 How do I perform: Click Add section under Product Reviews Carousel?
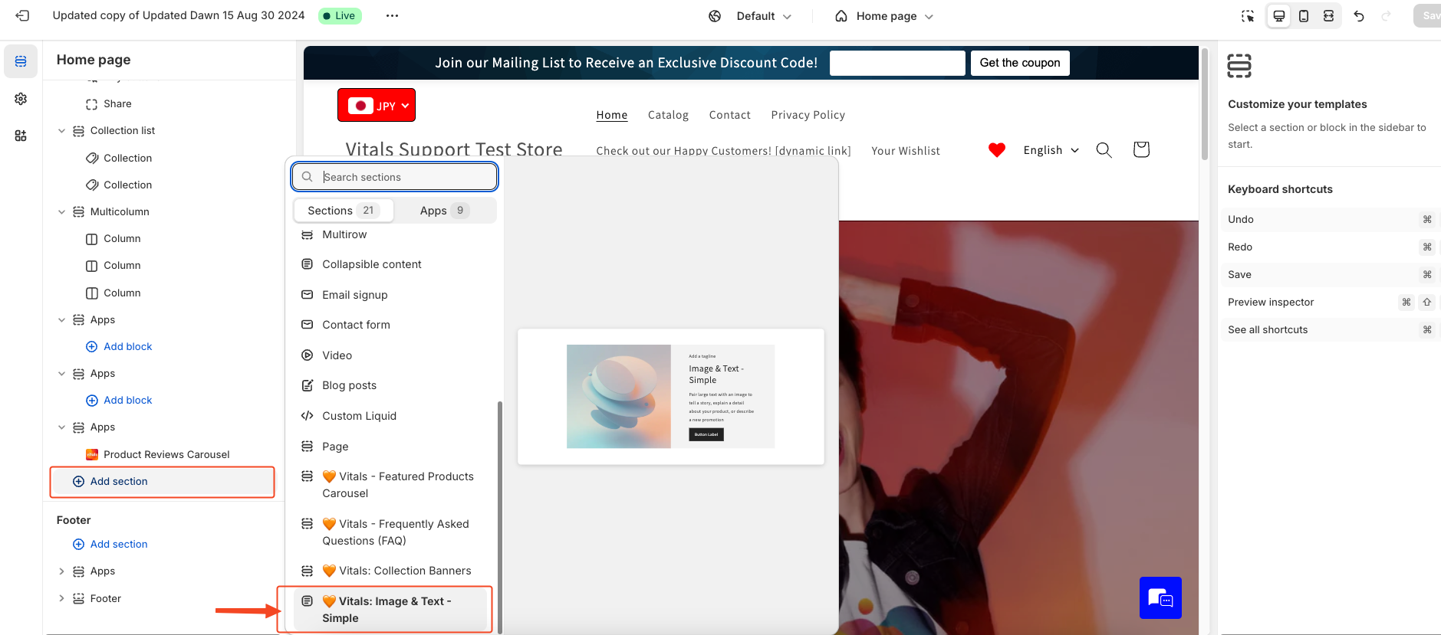point(162,482)
